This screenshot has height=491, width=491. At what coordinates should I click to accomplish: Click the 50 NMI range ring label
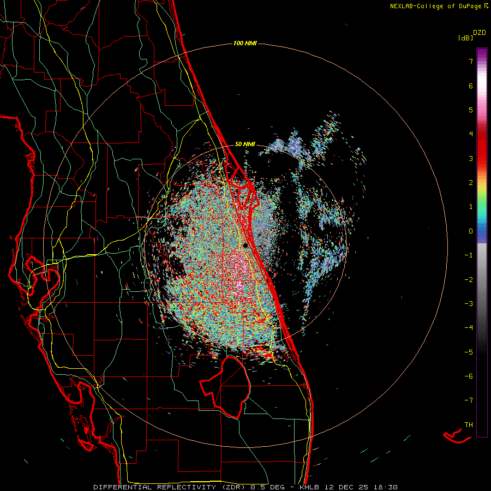[x=245, y=145]
